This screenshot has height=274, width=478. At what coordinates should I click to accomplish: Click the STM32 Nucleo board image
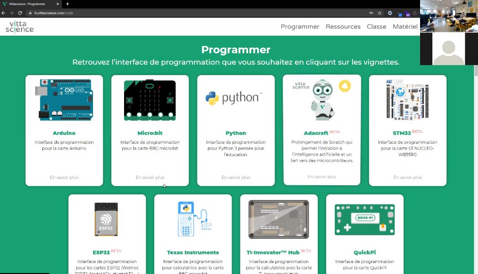point(408,100)
